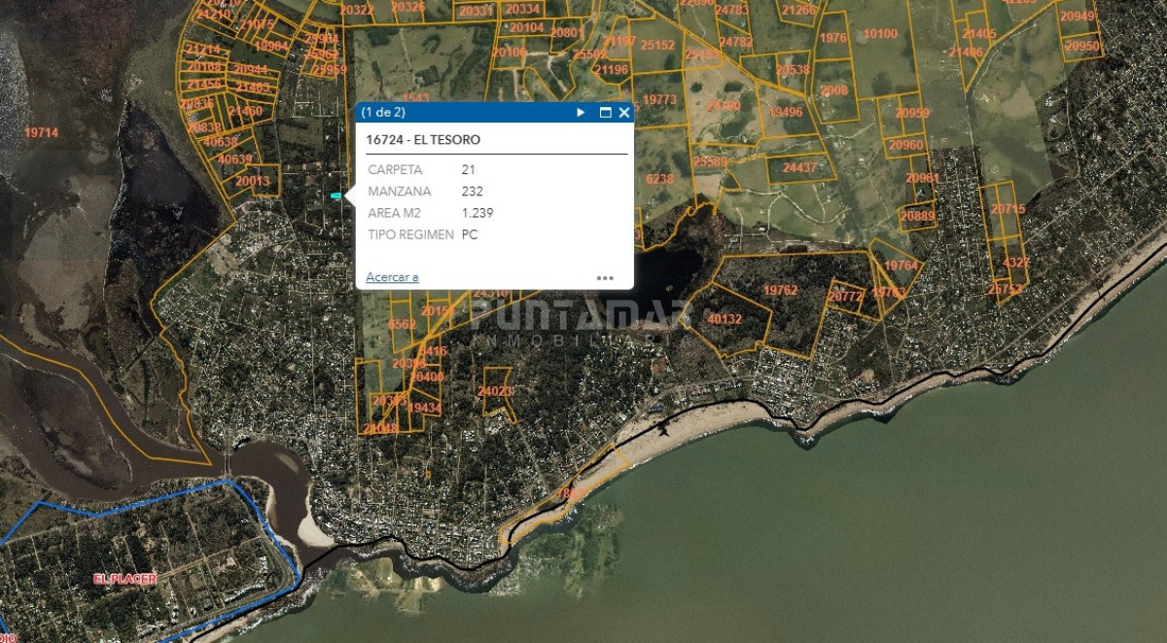The image size is (1167, 643).
Task: Select the EL PLACER zone label
Action: [125, 578]
